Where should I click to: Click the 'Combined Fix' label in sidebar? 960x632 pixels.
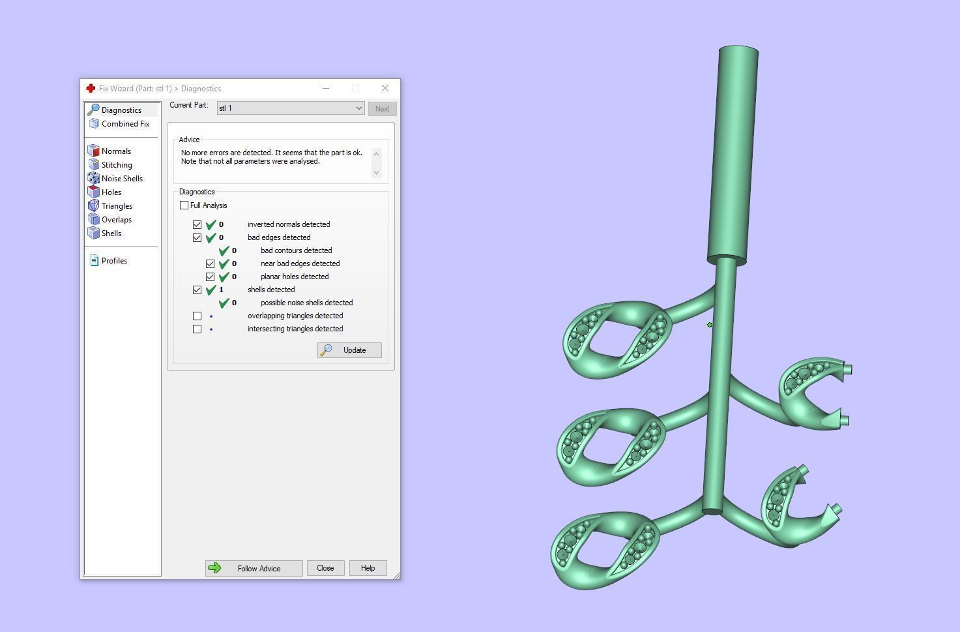(125, 124)
